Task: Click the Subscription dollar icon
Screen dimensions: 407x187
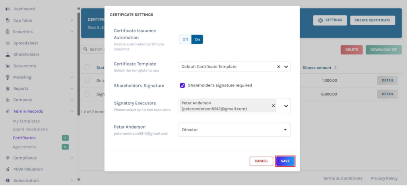Action: [8, 181]
